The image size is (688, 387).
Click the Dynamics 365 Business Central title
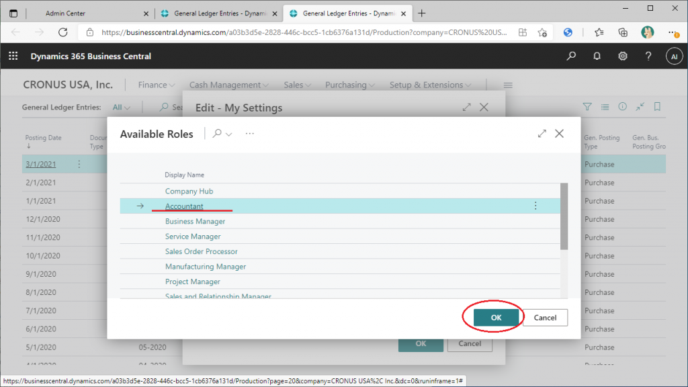pyautogui.click(x=91, y=56)
